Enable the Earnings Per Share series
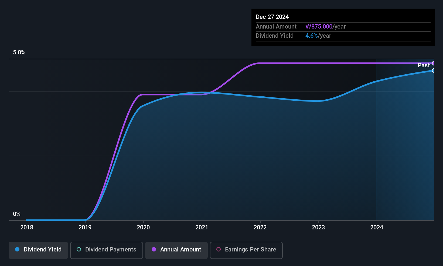443x266 pixels. point(246,250)
